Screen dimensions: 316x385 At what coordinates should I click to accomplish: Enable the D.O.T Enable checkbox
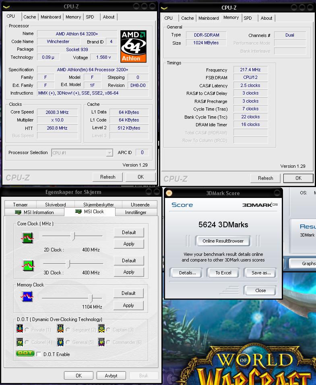click(39, 354)
